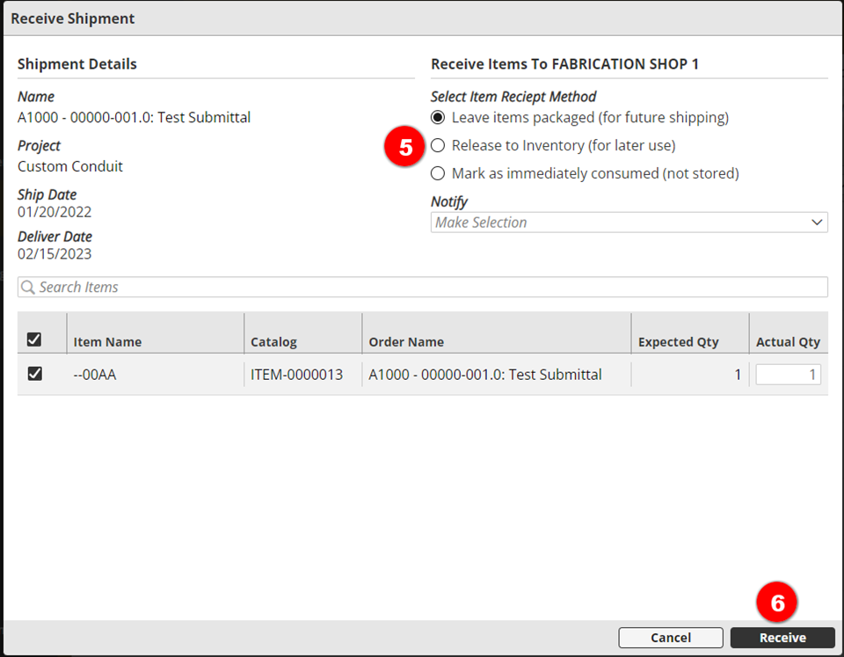Select Leave items packaged radio option

(x=438, y=118)
